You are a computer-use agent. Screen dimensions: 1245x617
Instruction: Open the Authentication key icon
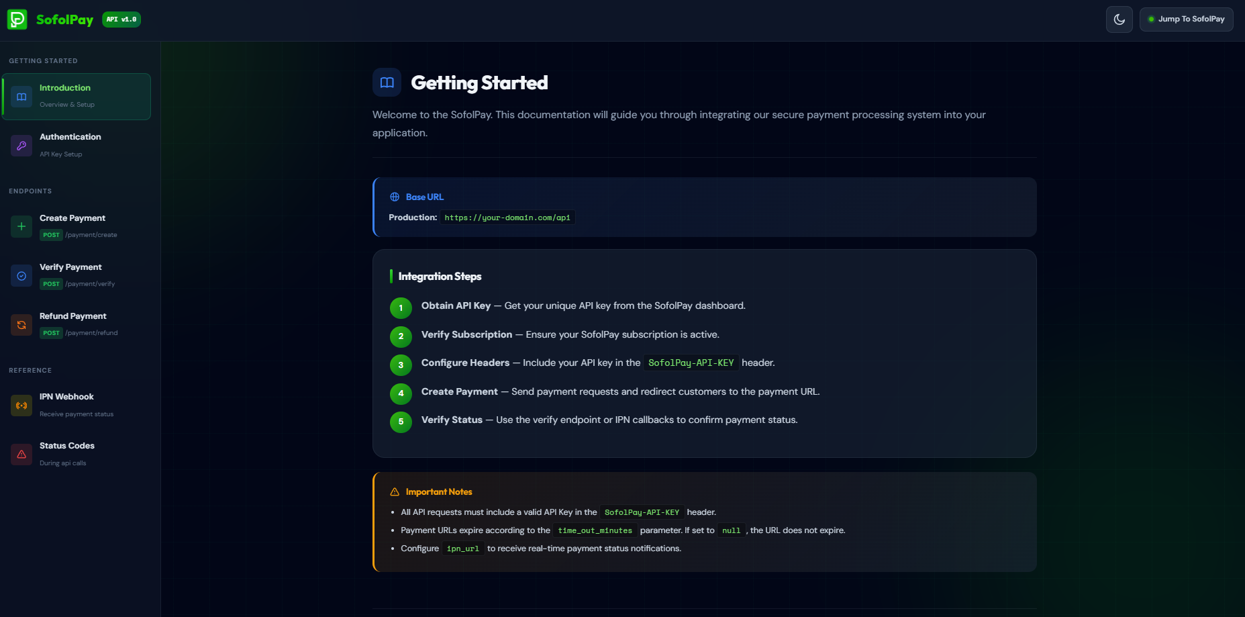tap(21, 146)
